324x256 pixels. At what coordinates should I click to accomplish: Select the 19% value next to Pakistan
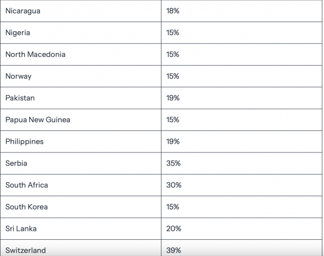click(x=173, y=98)
